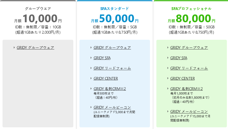Open GRIDY 名刺CRM in SFAスタンダード plan

coord(110,89)
